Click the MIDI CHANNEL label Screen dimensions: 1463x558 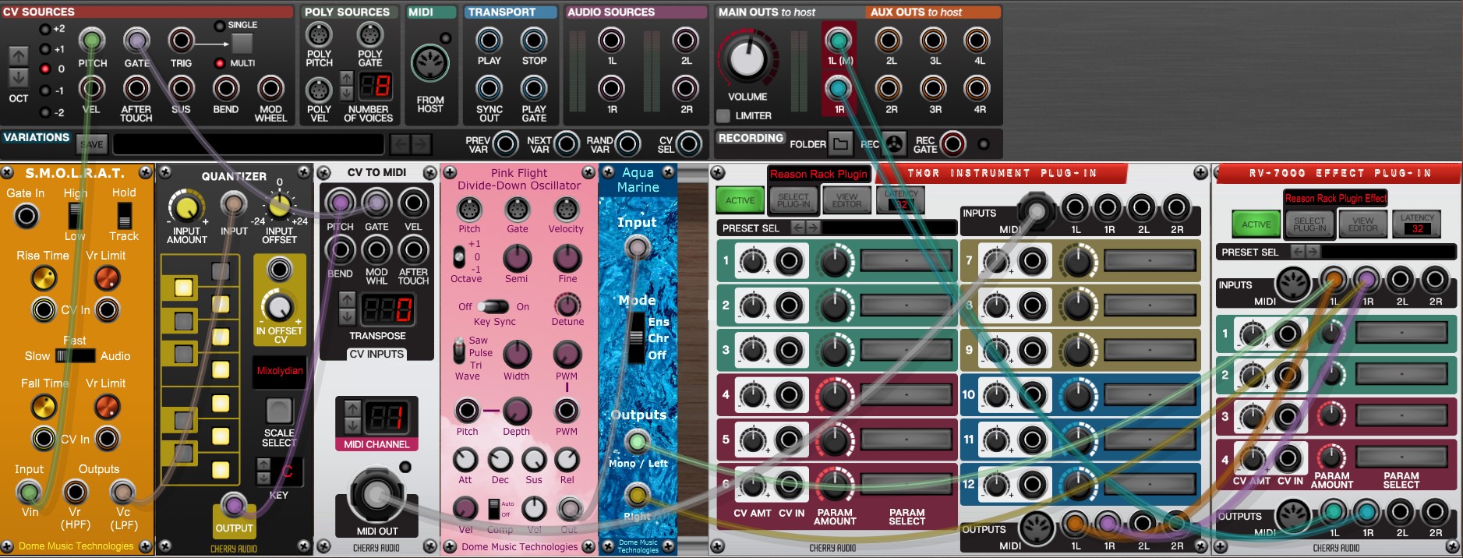pos(376,444)
